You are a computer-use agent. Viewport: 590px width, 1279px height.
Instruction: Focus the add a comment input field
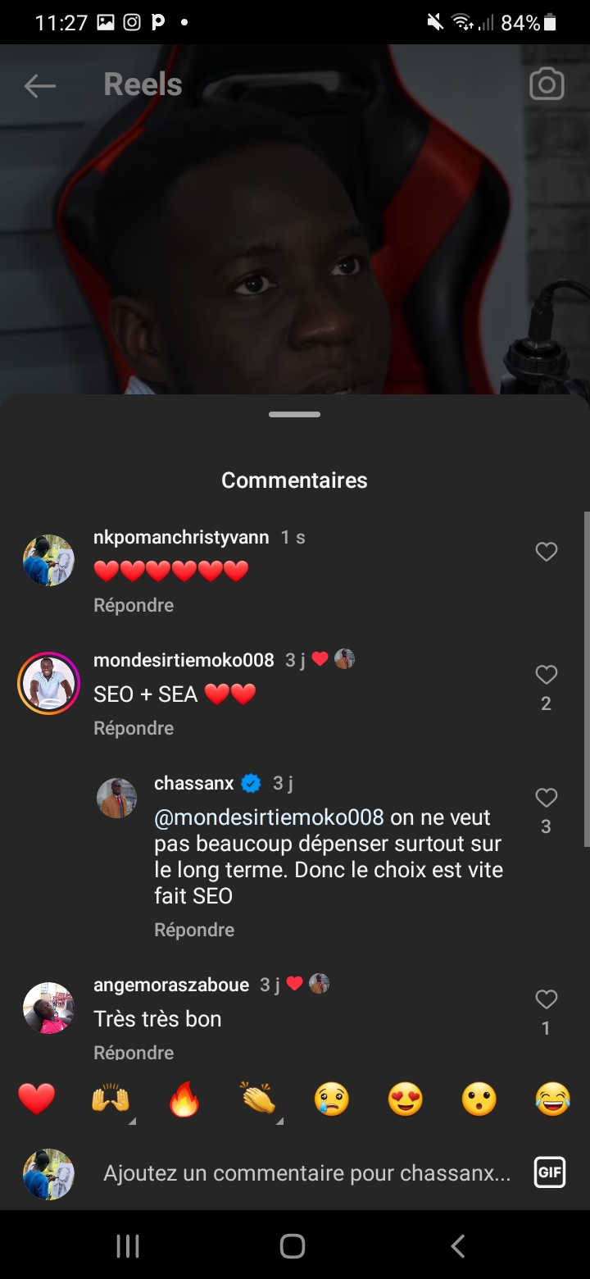[307, 1174]
